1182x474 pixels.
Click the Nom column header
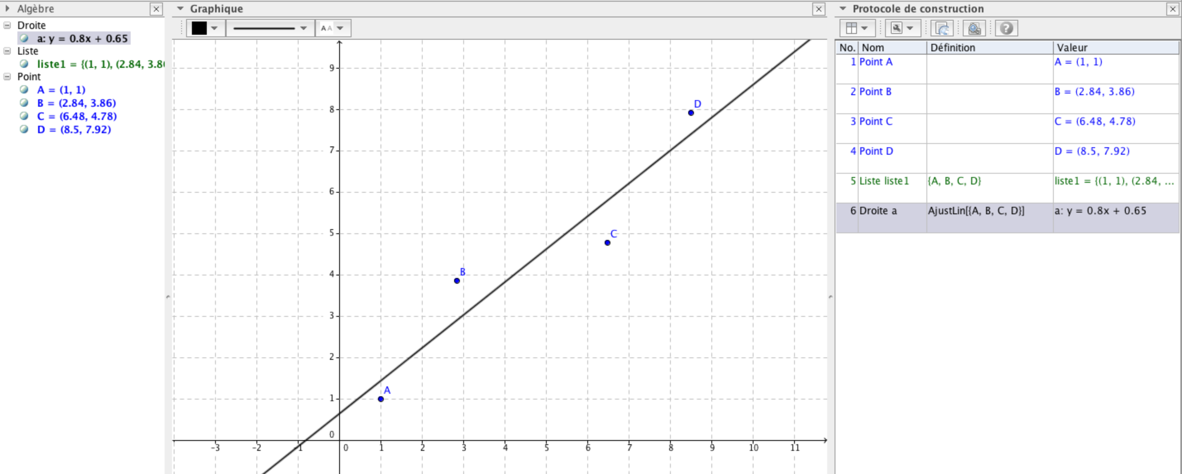[892, 48]
